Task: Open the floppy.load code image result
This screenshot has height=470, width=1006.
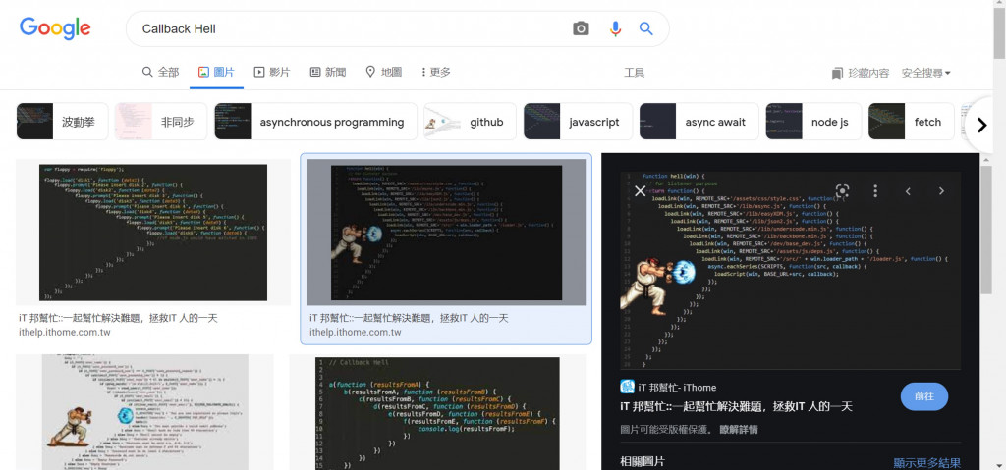Action: tap(153, 233)
